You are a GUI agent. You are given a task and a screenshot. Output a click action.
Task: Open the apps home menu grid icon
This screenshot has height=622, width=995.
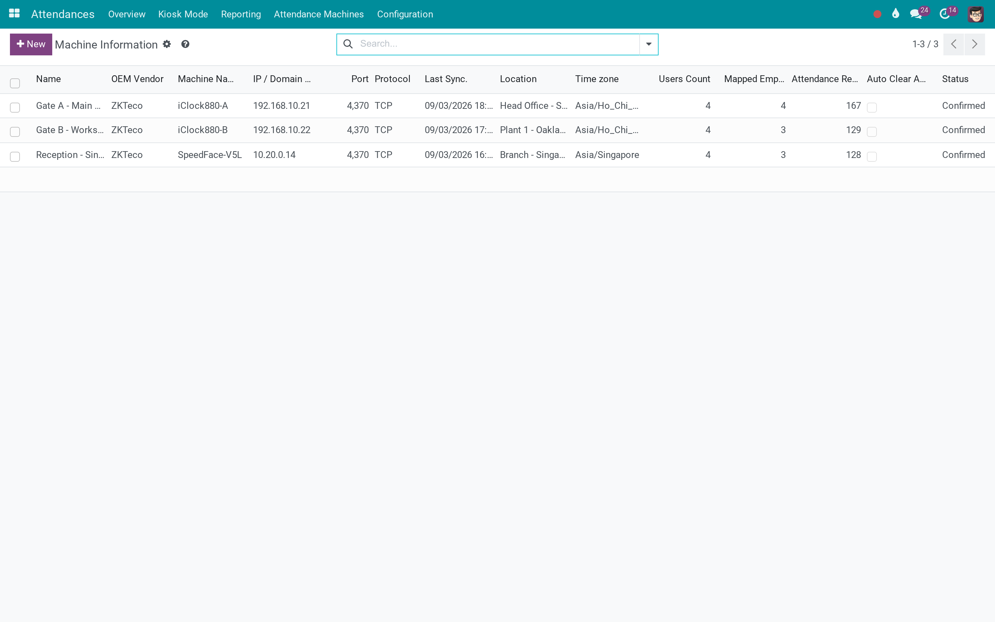click(14, 14)
